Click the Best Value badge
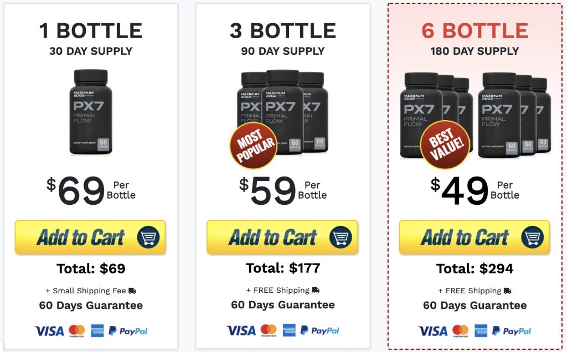Screen dimensions: 567x352 point(446,144)
